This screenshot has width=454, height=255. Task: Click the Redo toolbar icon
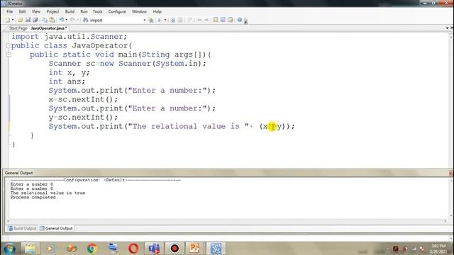(72, 20)
